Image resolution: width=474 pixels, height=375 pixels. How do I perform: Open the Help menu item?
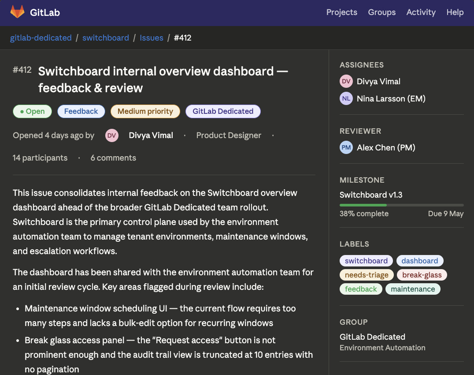tap(455, 12)
